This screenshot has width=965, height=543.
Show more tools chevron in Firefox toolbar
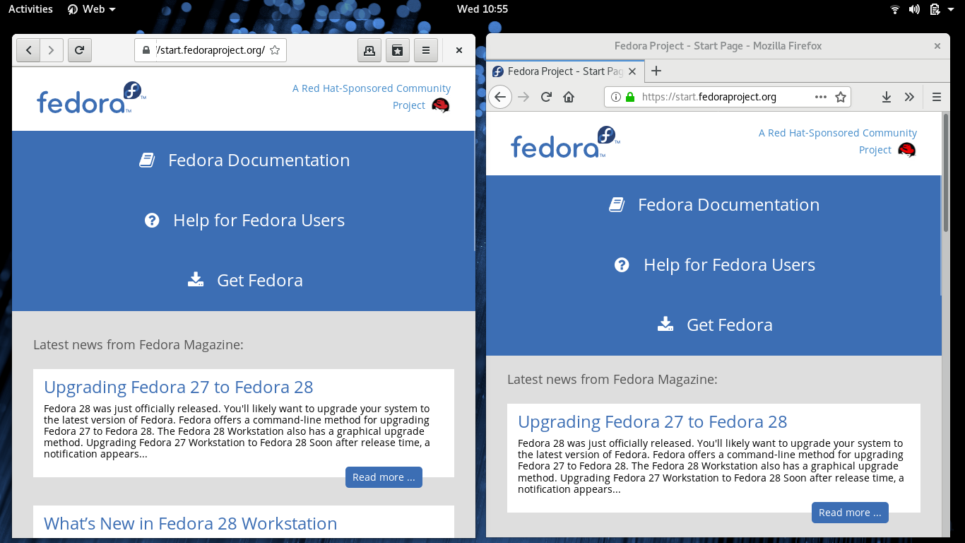(909, 97)
